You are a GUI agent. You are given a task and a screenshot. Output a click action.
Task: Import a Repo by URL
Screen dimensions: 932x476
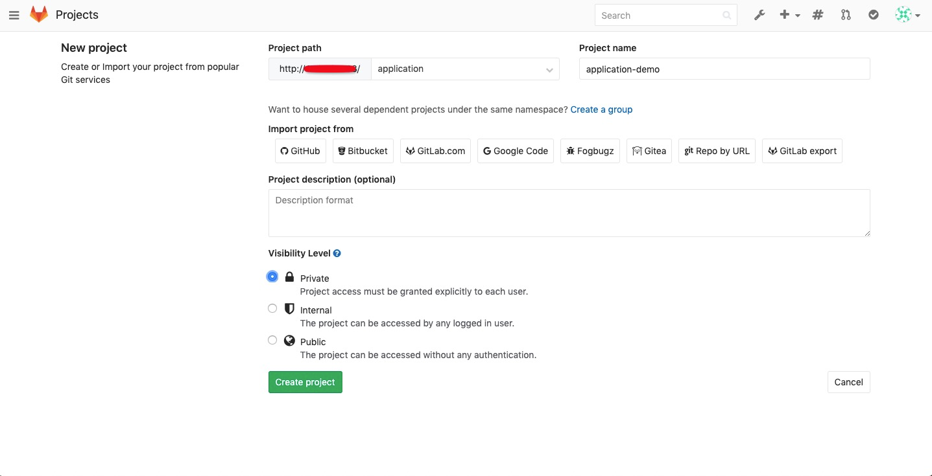point(717,151)
